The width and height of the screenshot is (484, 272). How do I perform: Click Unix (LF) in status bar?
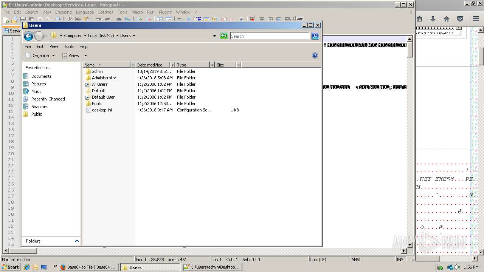[318, 260]
